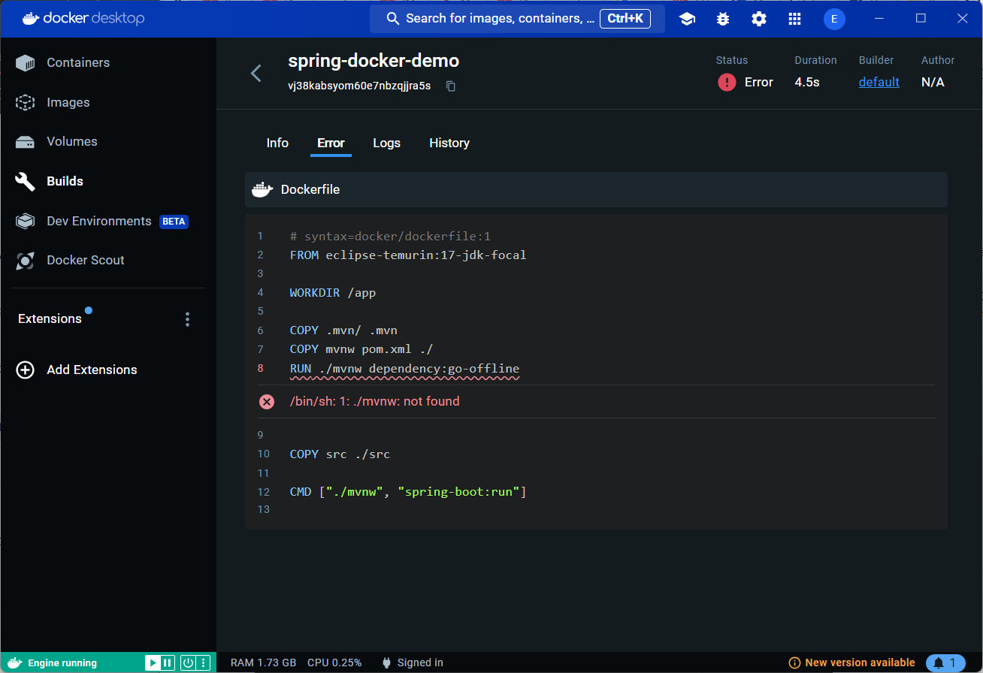The image size is (983, 673).
Task: Click the whale icon beside Engine running
Action: pos(14,662)
